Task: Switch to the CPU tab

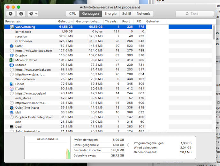Action: 73,14
